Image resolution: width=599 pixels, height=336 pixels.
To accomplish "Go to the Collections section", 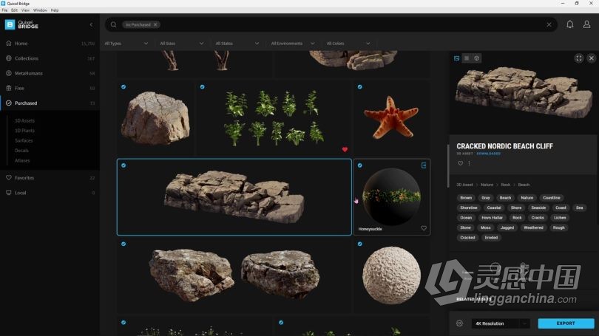I will click(x=27, y=58).
